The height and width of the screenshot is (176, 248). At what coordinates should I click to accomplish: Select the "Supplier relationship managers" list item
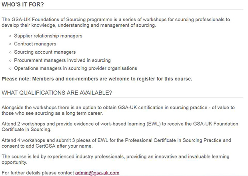click(48, 36)
